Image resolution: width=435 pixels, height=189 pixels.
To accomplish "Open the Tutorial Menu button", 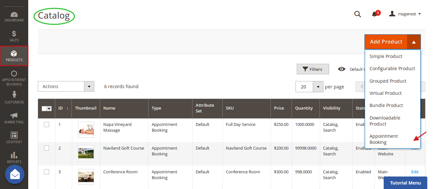I will tap(405, 183).
